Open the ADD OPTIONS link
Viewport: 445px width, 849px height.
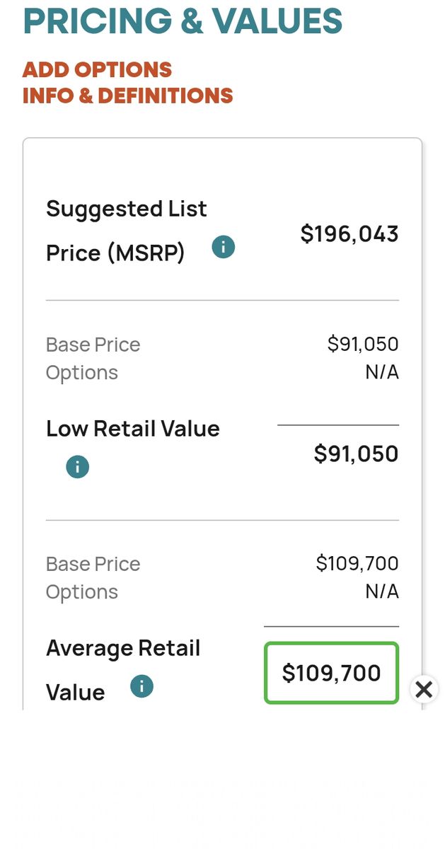point(98,70)
